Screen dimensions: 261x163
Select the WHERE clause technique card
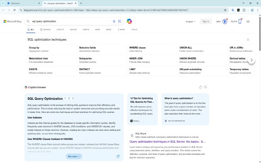(x=152, y=49)
